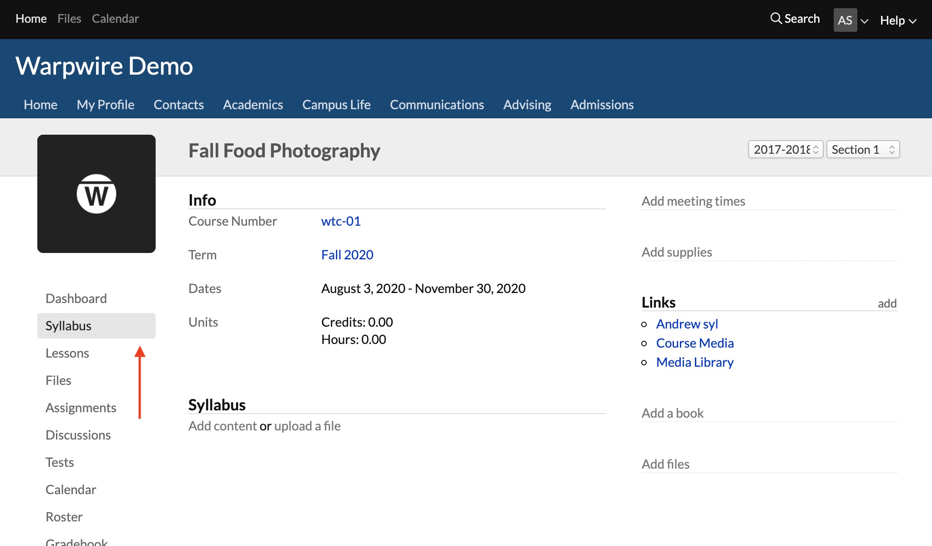Screen dimensions: 932x546
Task: Click the Fall Food Photography course title
Action: pyautogui.click(x=284, y=151)
